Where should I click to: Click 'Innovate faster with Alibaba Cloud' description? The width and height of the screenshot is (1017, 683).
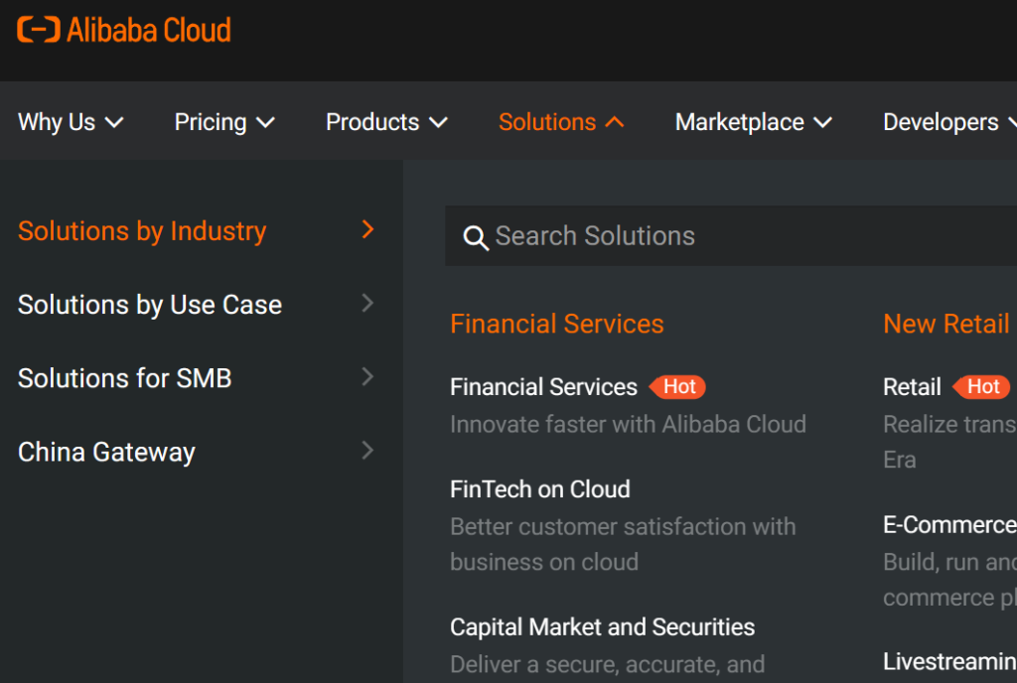[628, 425]
